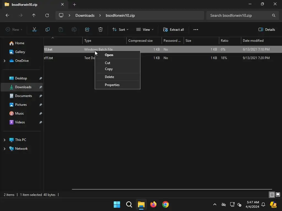
Task: Choose Properties in context menu
Action: coord(117,85)
